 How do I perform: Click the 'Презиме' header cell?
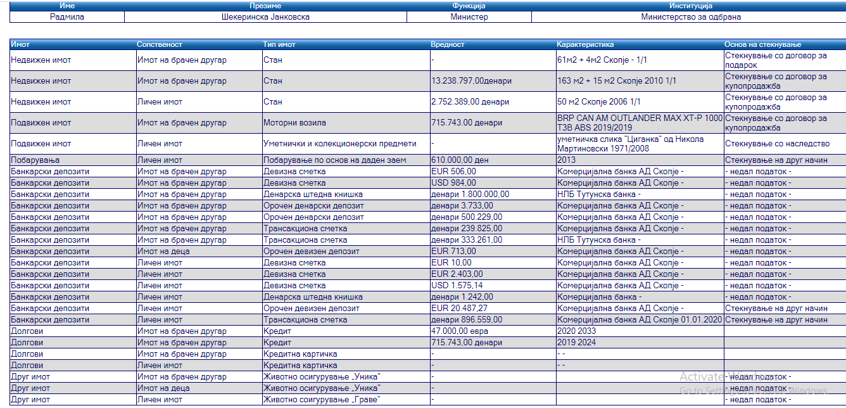coord(265,6)
